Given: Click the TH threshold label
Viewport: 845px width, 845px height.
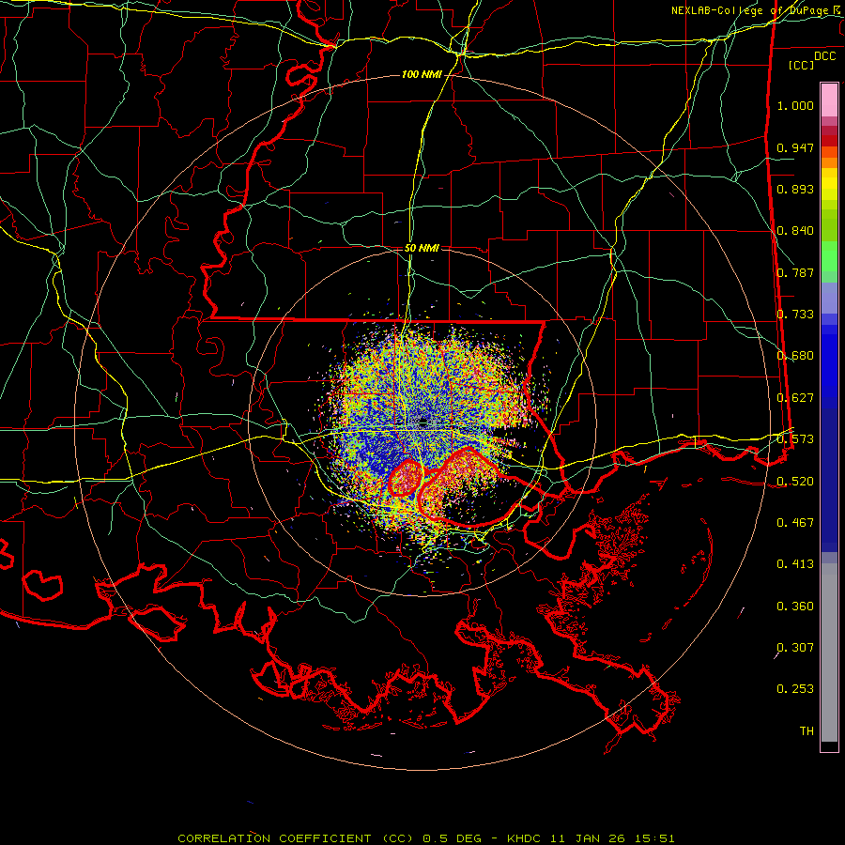Looking at the screenshot, I should coord(807,731).
